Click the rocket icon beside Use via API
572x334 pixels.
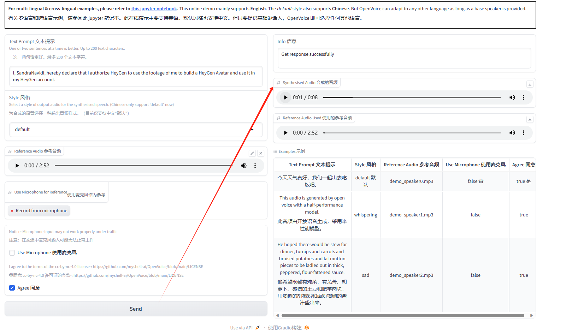(x=258, y=328)
